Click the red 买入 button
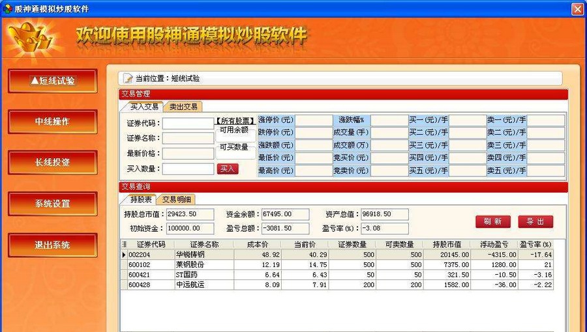587x332 pixels. coord(228,169)
